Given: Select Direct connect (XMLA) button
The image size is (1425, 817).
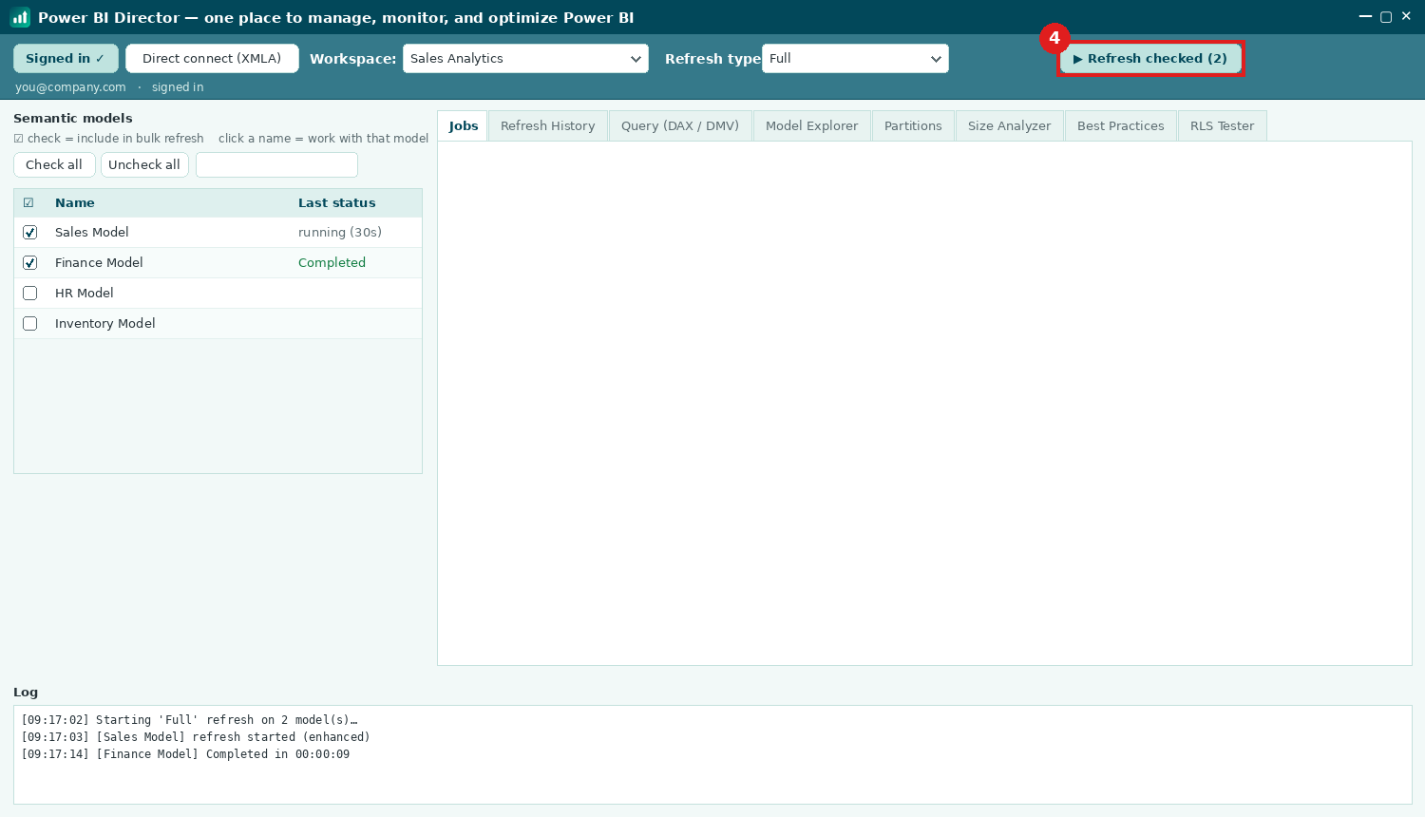Looking at the screenshot, I should click(212, 59).
